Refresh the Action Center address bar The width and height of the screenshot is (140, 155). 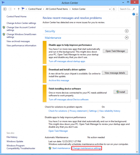click(114, 9)
